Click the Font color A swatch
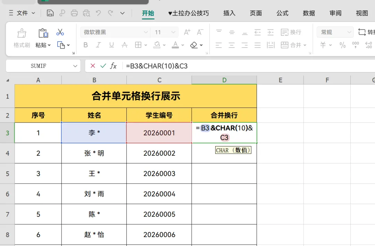The image size is (375, 246). (175, 45)
